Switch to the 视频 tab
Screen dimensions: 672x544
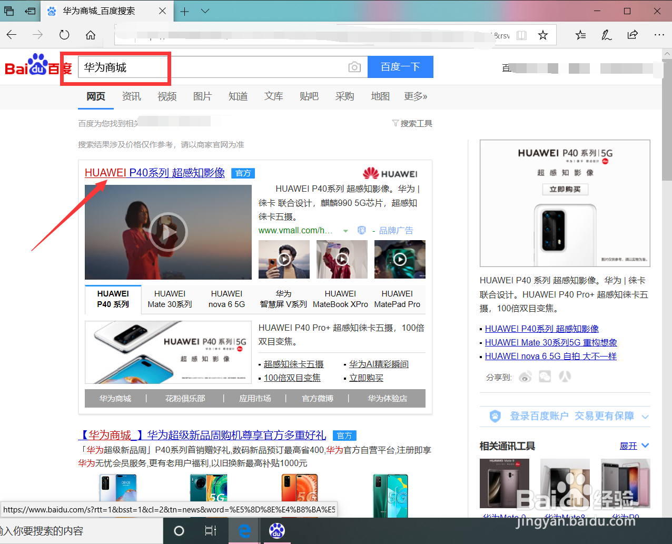click(167, 96)
